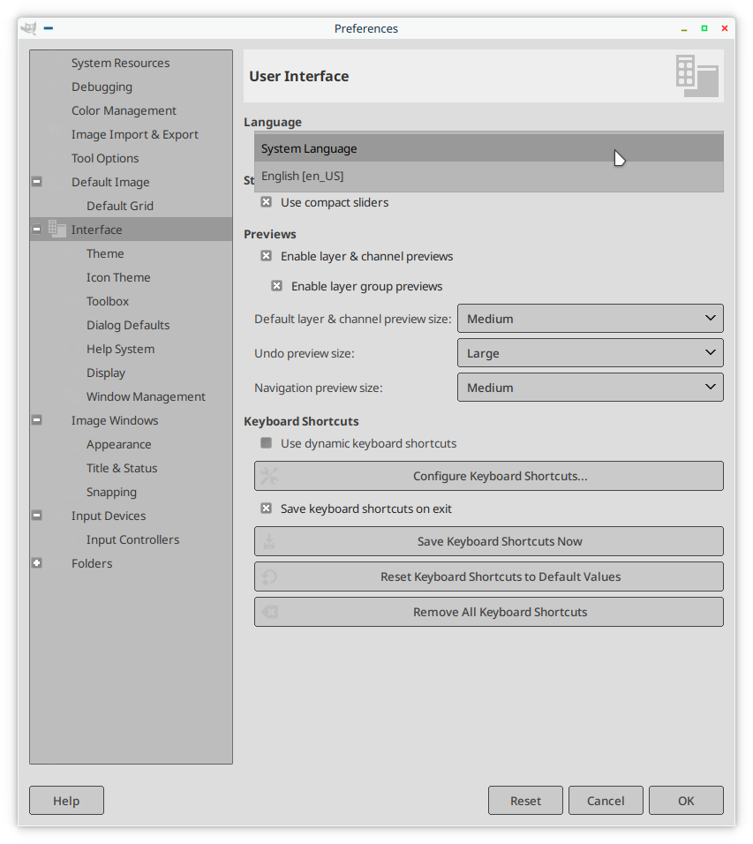Go to Tool Options page
Viewport: 753px width, 844px height.
coord(105,158)
